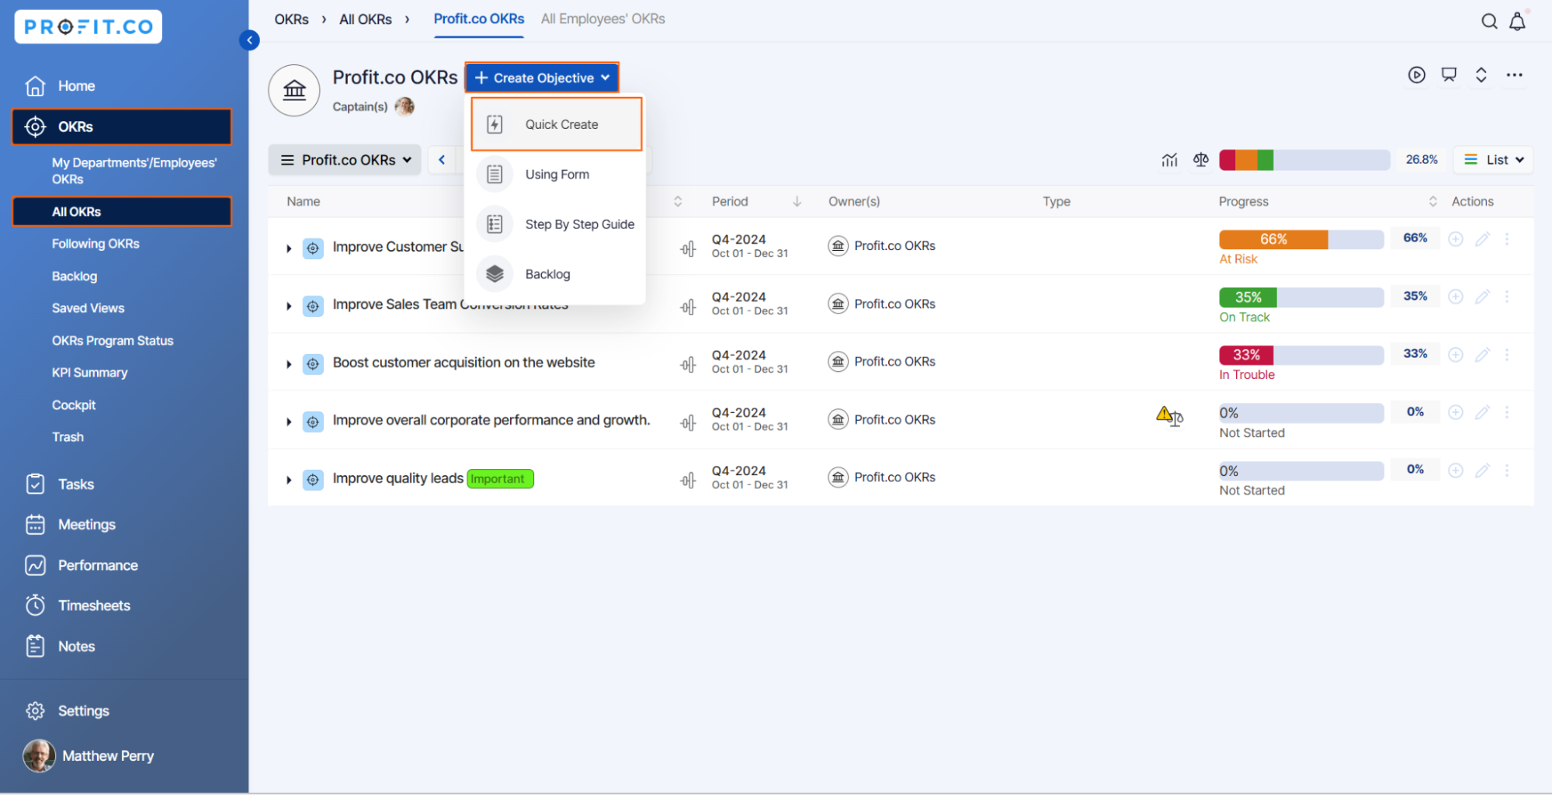1552x795 pixels.
Task: Open the presentation board icon
Action: click(1449, 75)
